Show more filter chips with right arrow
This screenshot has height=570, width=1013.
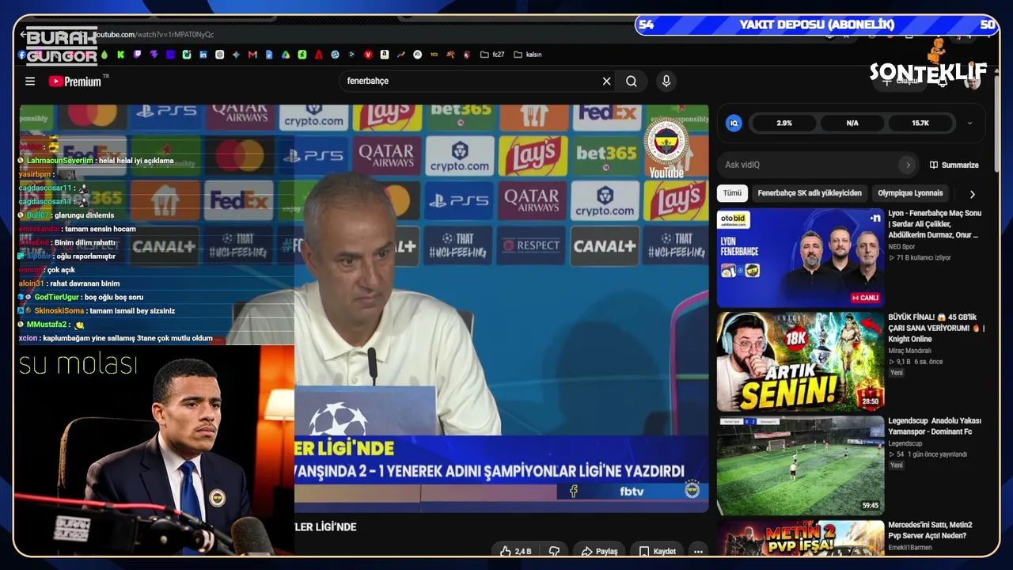click(x=972, y=194)
